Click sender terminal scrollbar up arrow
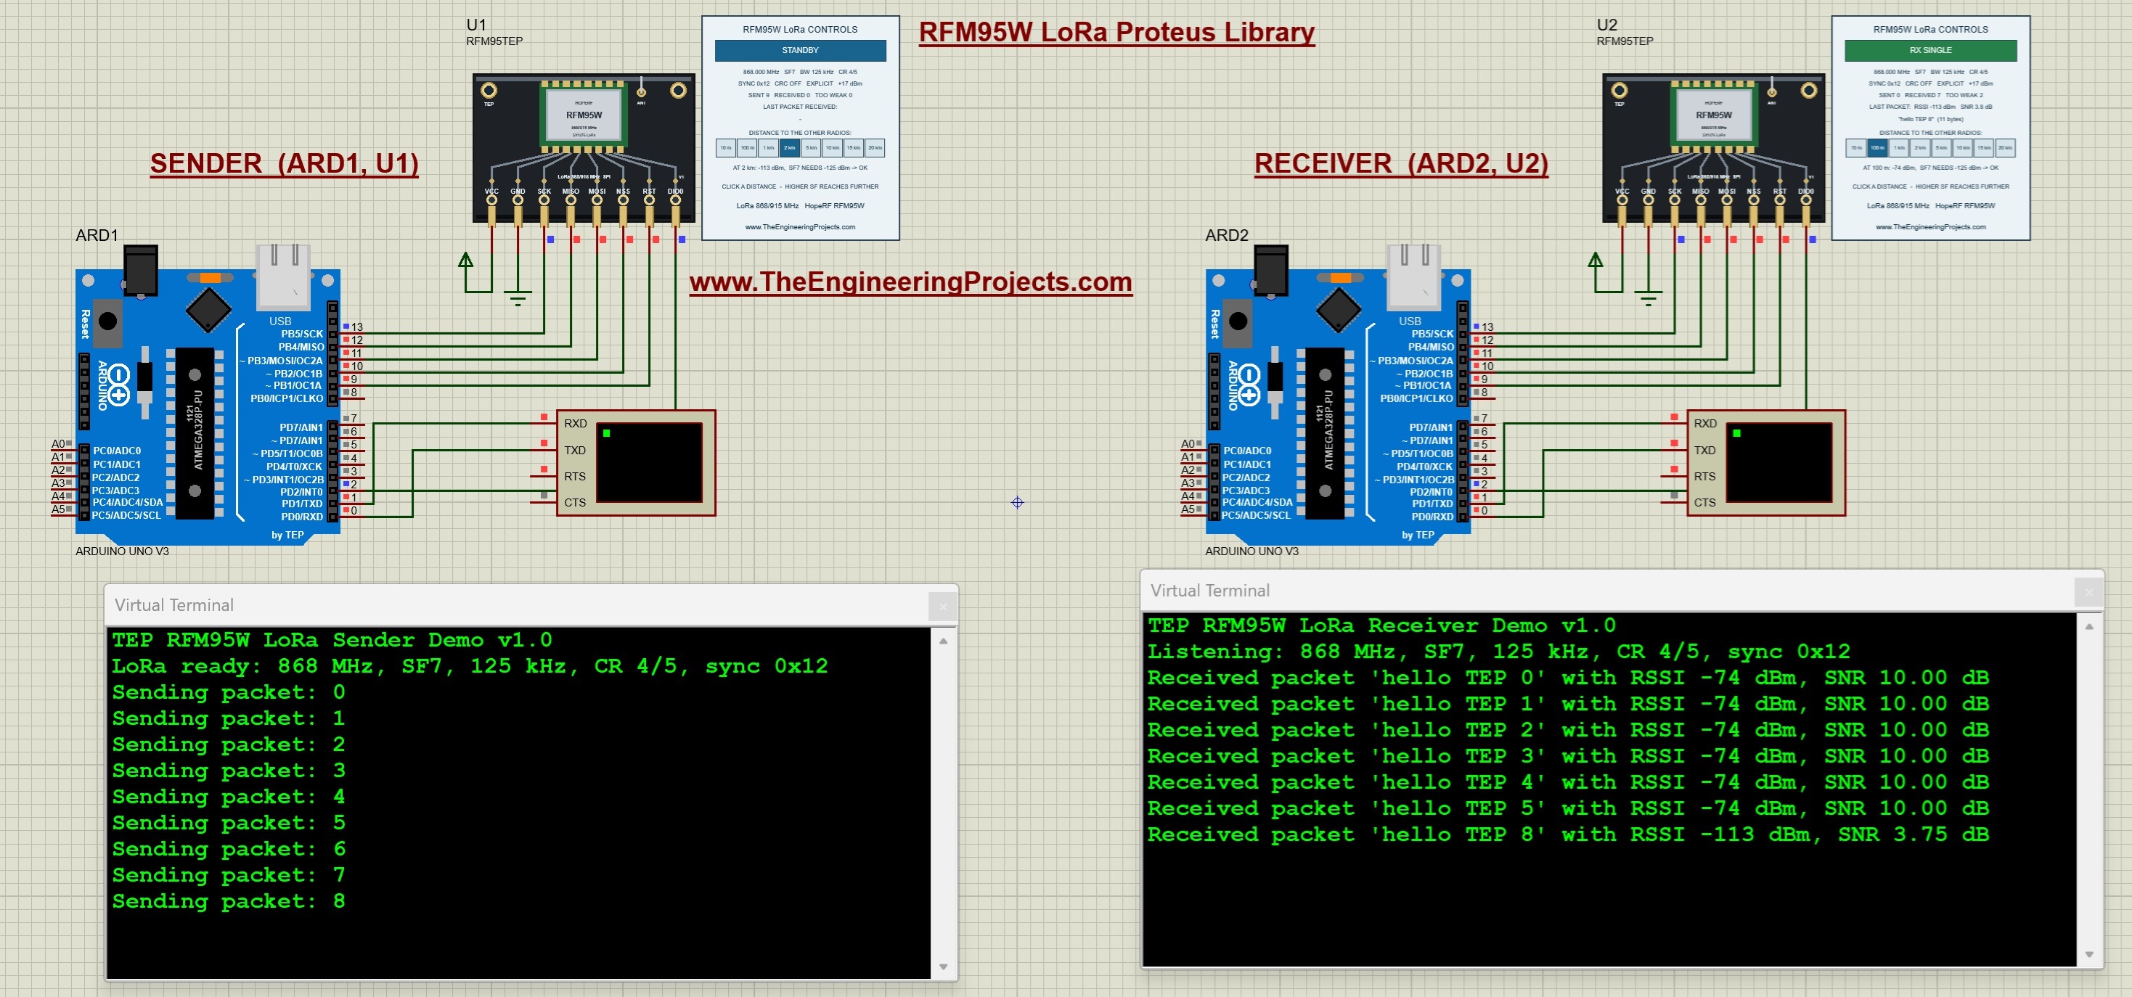 tap(944, 641)
